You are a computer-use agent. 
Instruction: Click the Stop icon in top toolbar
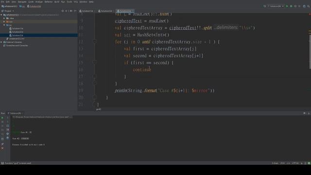click(x=299, y=6)
